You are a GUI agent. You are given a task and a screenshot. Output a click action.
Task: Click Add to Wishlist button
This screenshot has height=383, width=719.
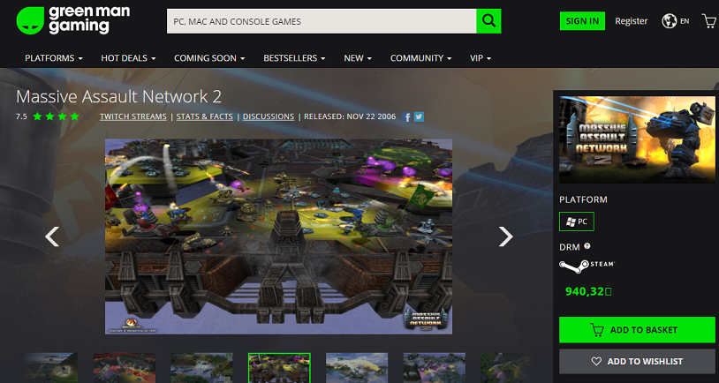[637, 362]
